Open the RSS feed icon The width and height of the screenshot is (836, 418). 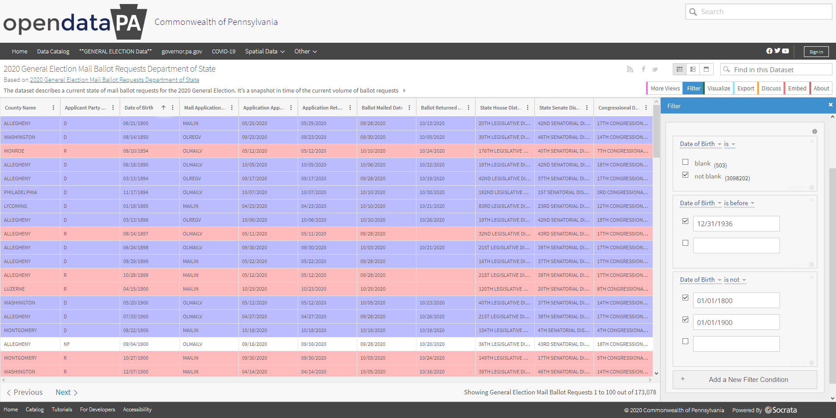[x=630, y=69]
